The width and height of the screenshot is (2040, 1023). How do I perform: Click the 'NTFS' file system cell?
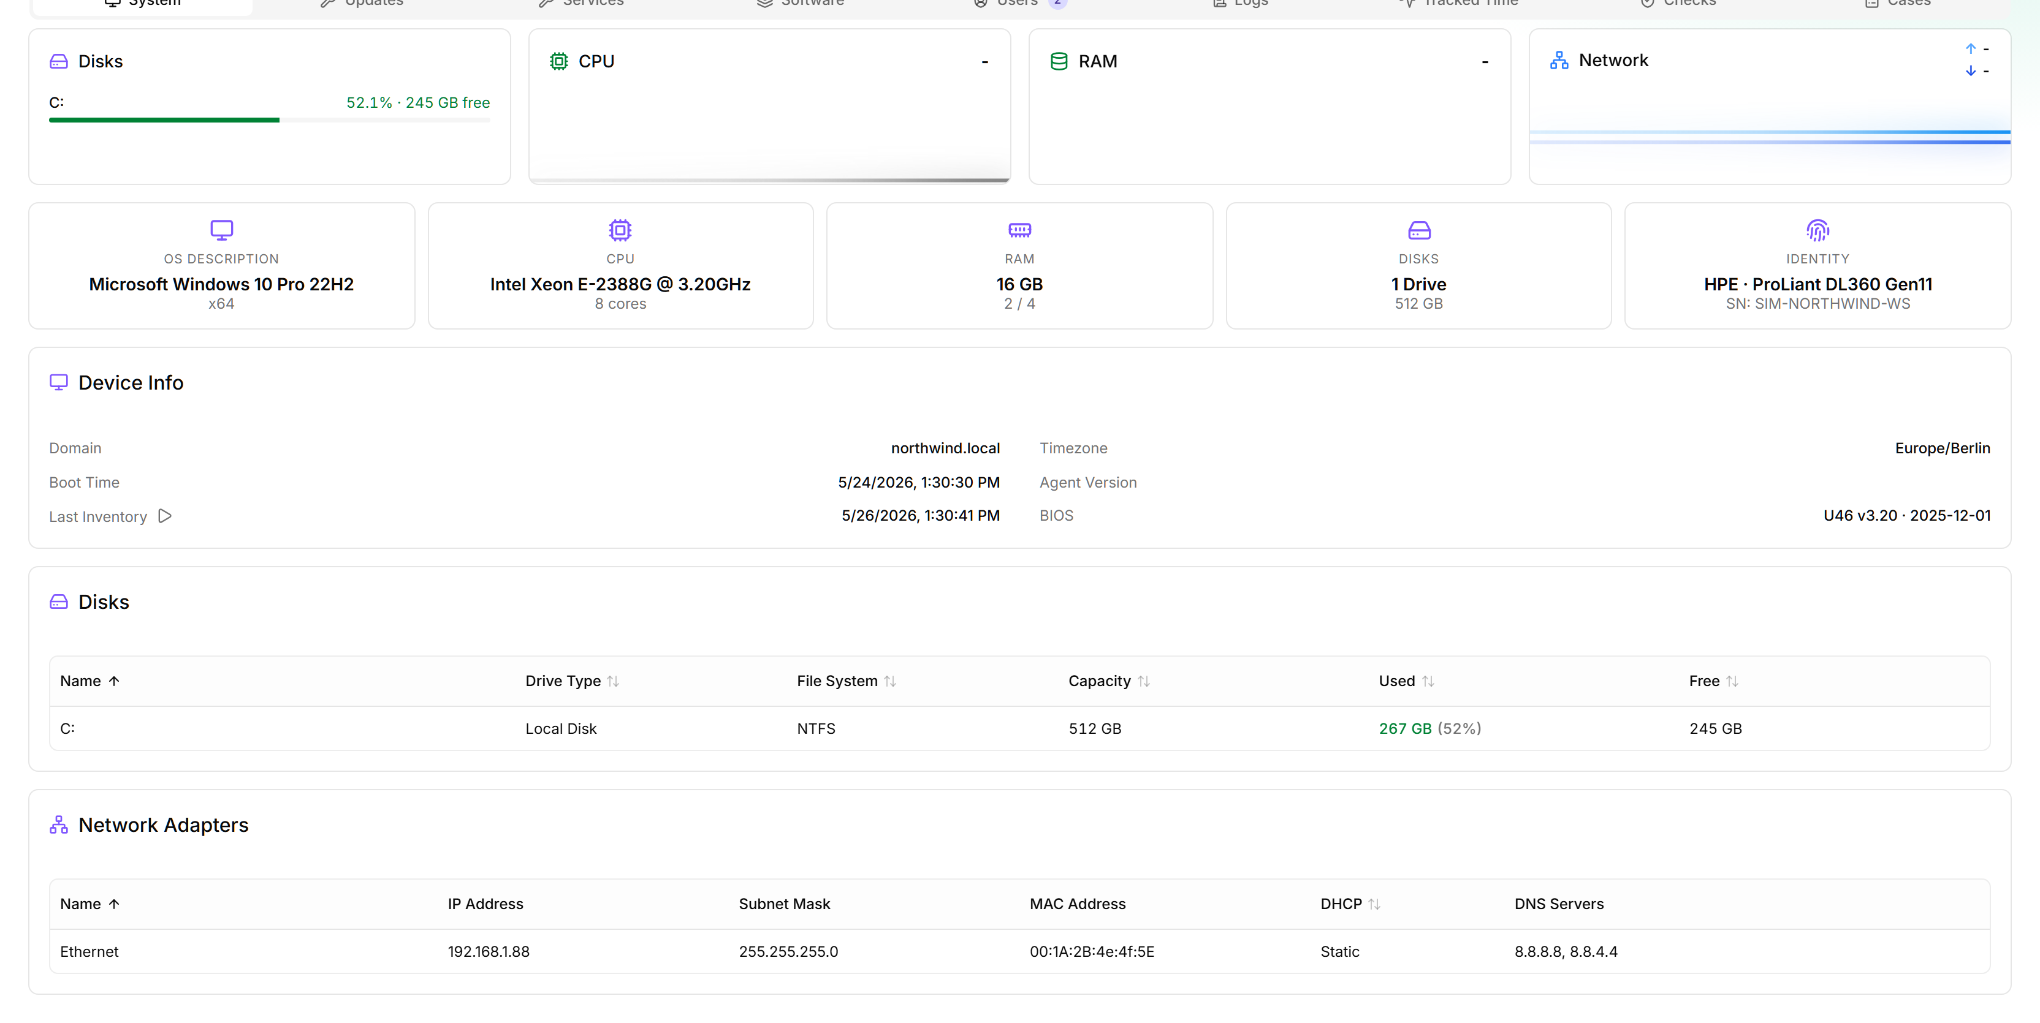click(816, 729)
